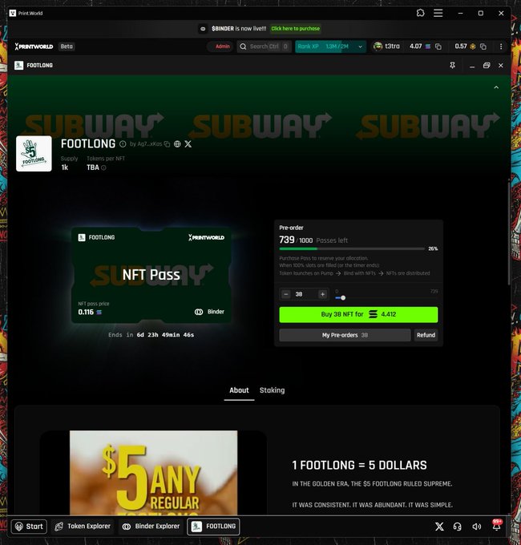The image size is (521, 545).
Task: Click the info icon next to FOOTLONG title
Action: pos(123,144)
